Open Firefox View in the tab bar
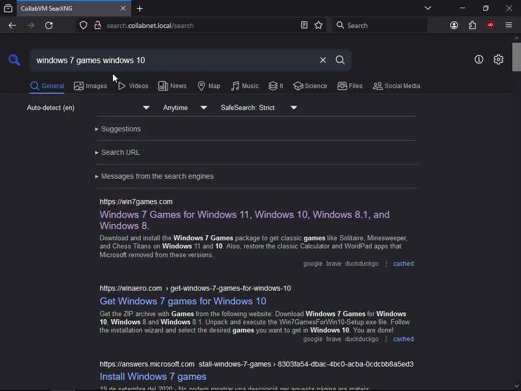 tap(8, 8)
